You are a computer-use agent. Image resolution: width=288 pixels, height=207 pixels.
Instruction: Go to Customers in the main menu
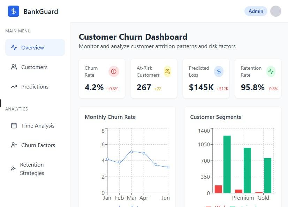(x=35, y=67)
